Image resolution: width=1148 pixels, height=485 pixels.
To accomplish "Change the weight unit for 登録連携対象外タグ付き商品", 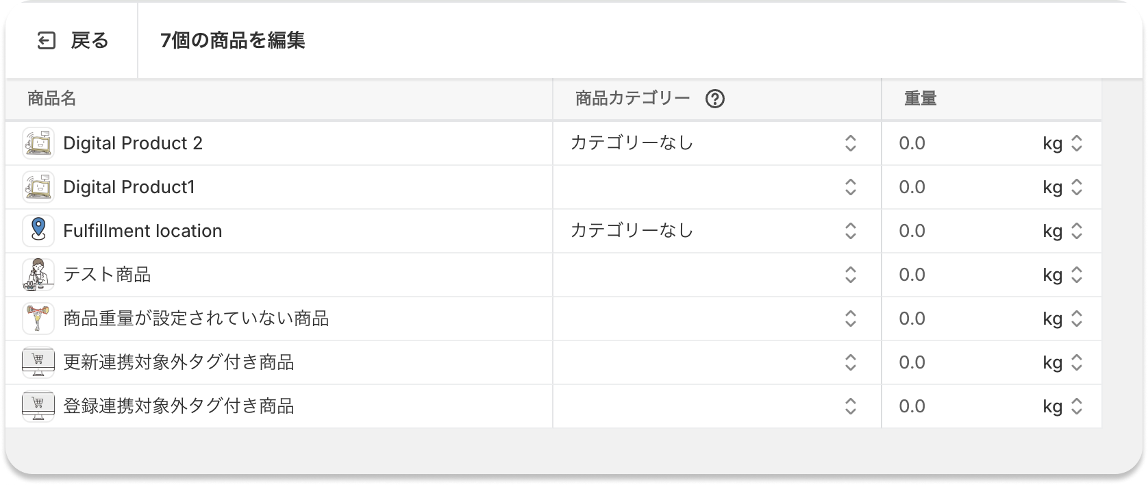I will pyautogui.click(x=1077, y=406).
